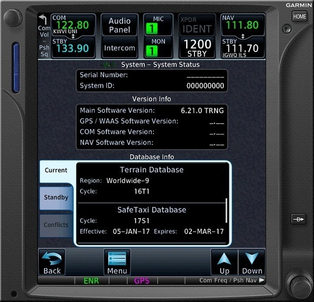Click the System – System Status title

(161, 65)
